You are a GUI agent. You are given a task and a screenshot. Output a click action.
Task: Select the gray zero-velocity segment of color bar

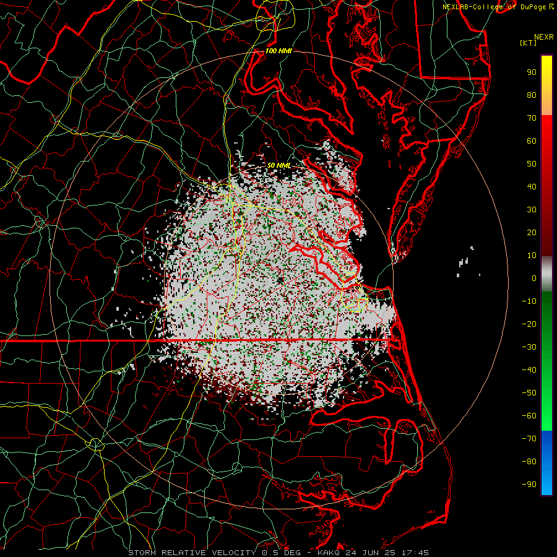(546, 275)
